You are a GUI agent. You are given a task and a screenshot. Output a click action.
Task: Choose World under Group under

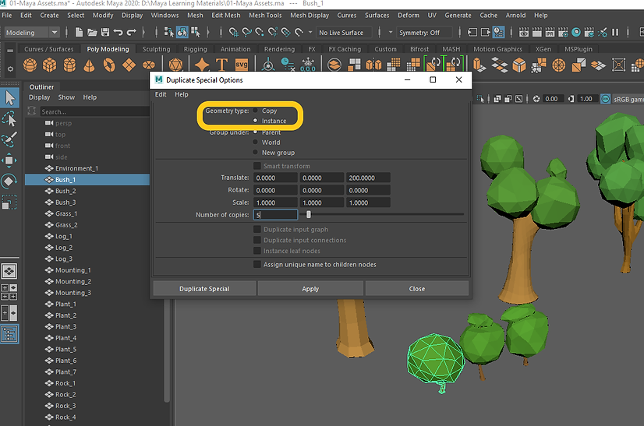(256, 142)
